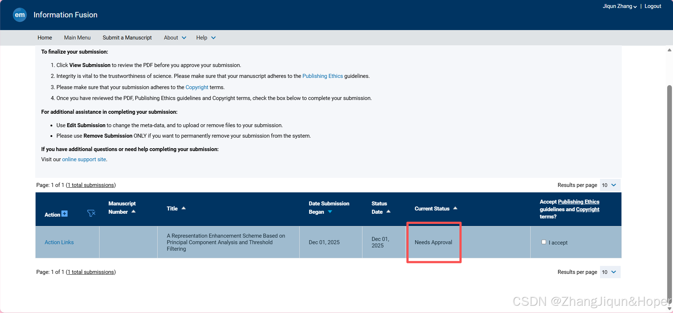Click the em Editorial Manager logo
Image resolution: width=673 pixels, height=313 pixels.
20,15
